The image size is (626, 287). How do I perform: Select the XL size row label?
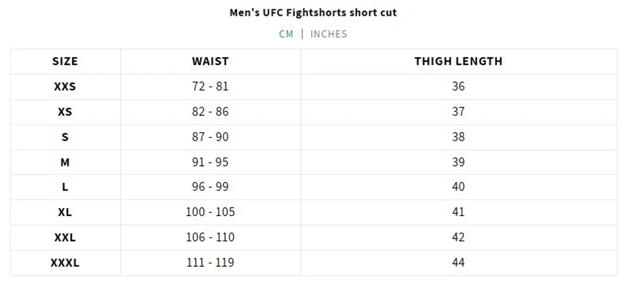point(65,212)
